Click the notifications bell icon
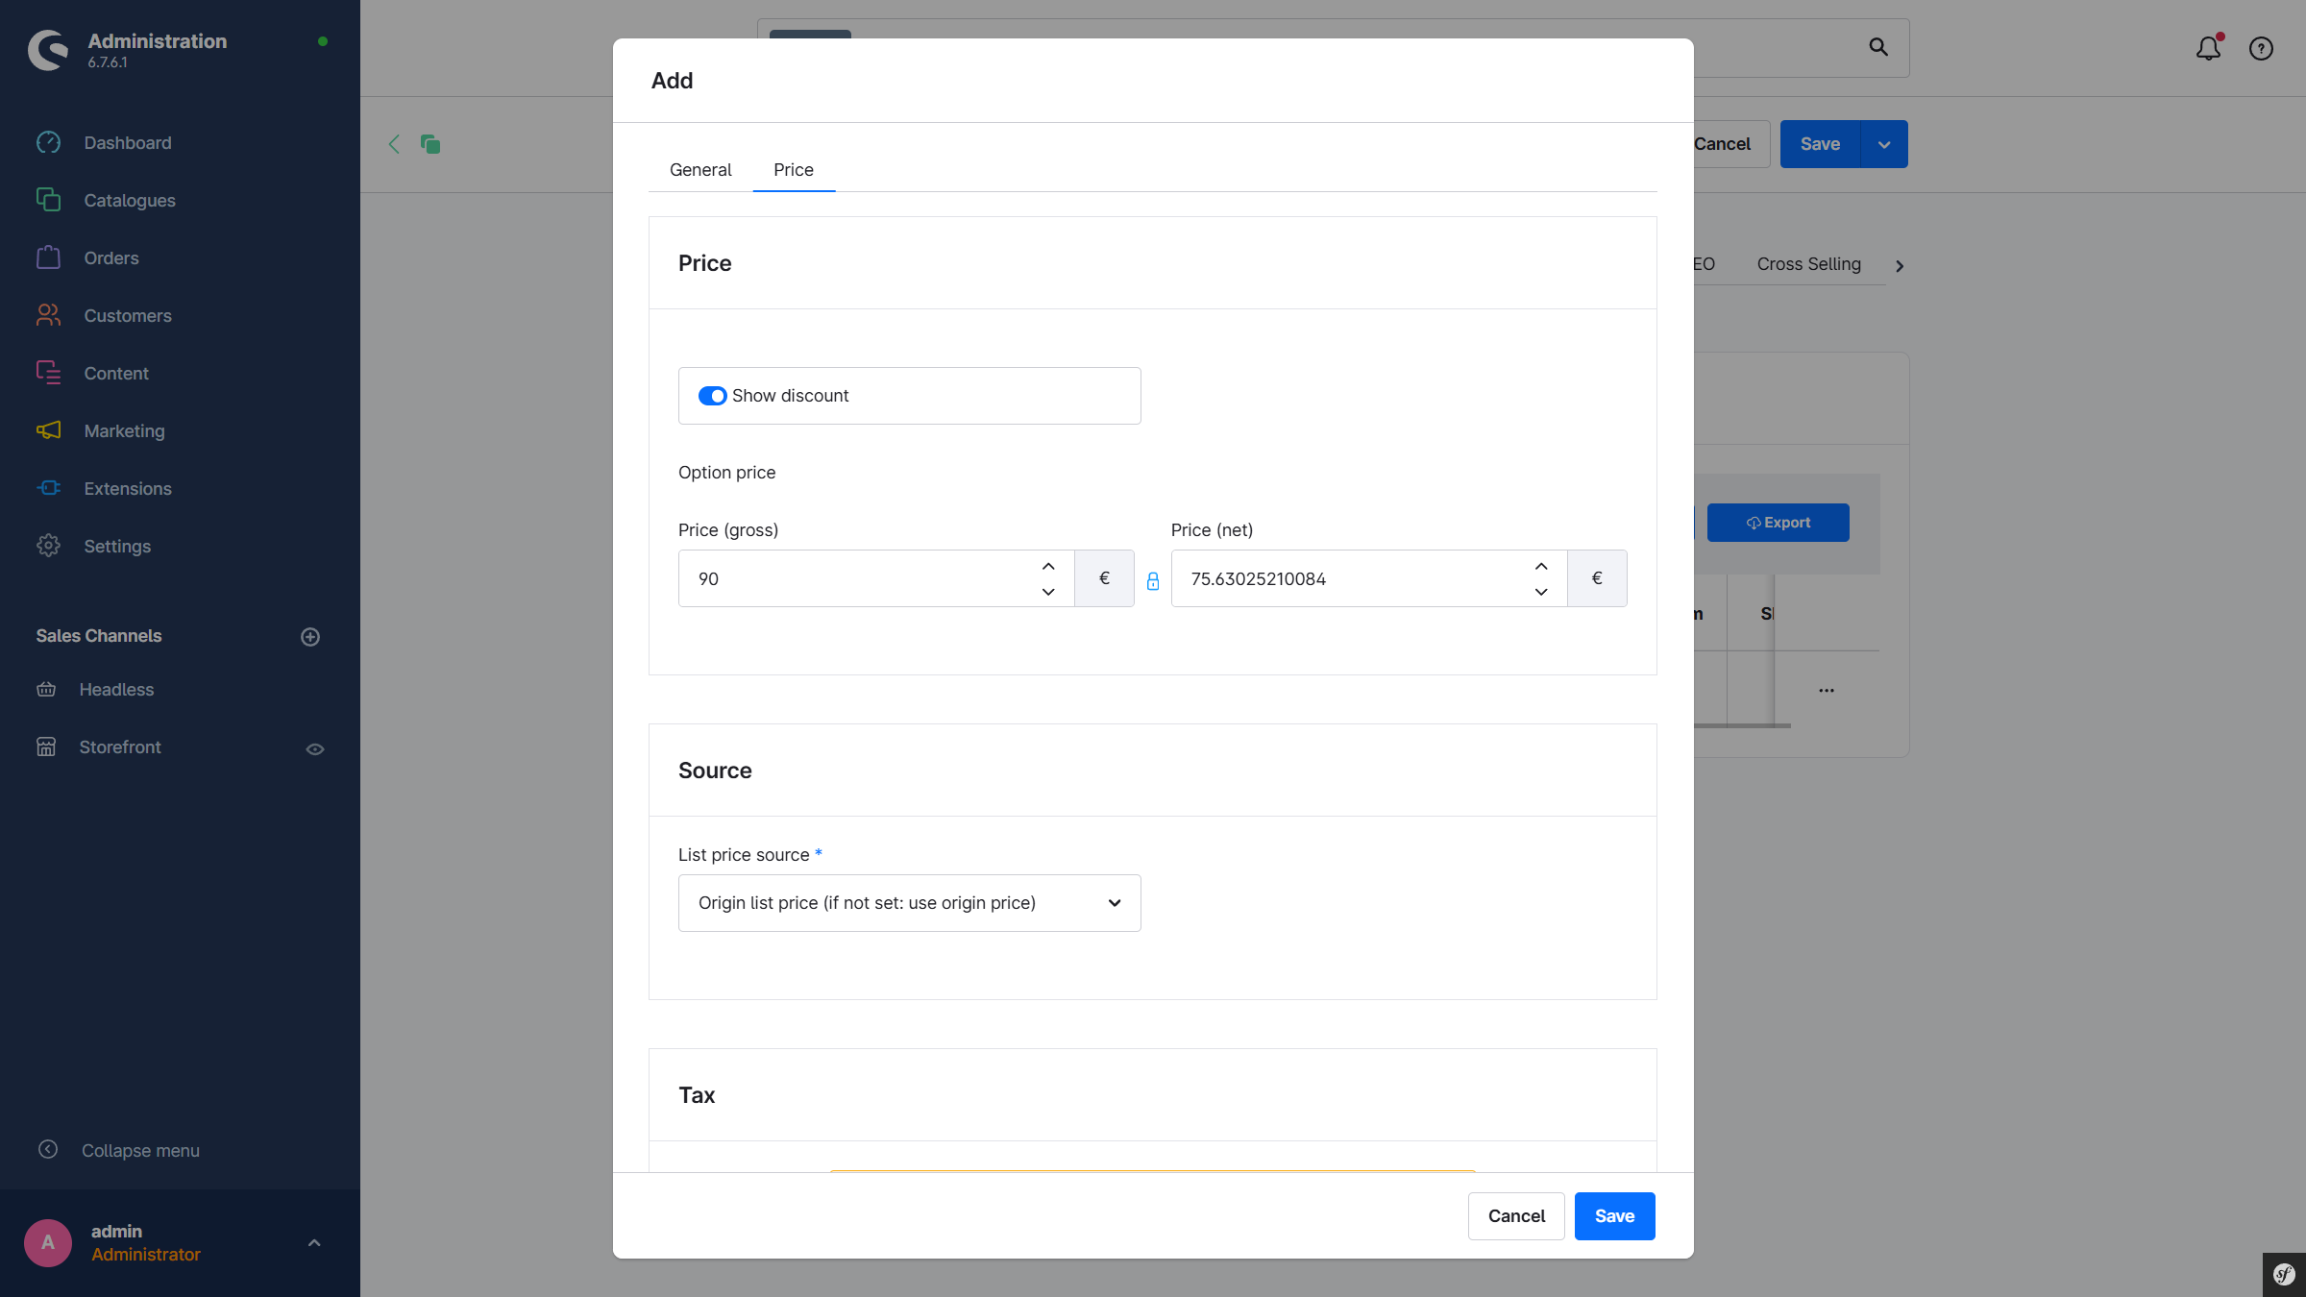 tap(2208, 48)
